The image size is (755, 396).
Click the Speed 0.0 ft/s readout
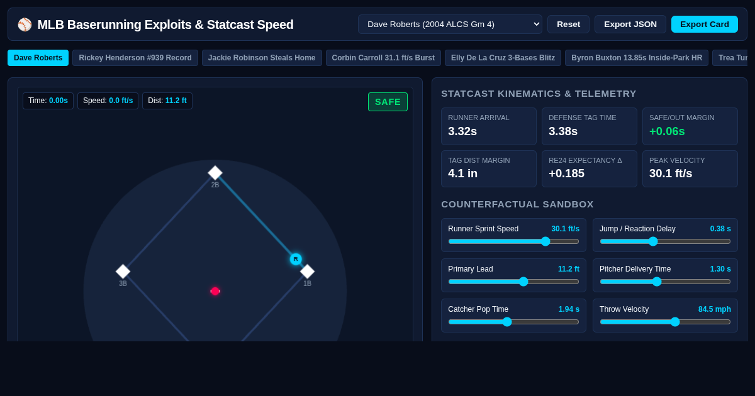point(108,101)
